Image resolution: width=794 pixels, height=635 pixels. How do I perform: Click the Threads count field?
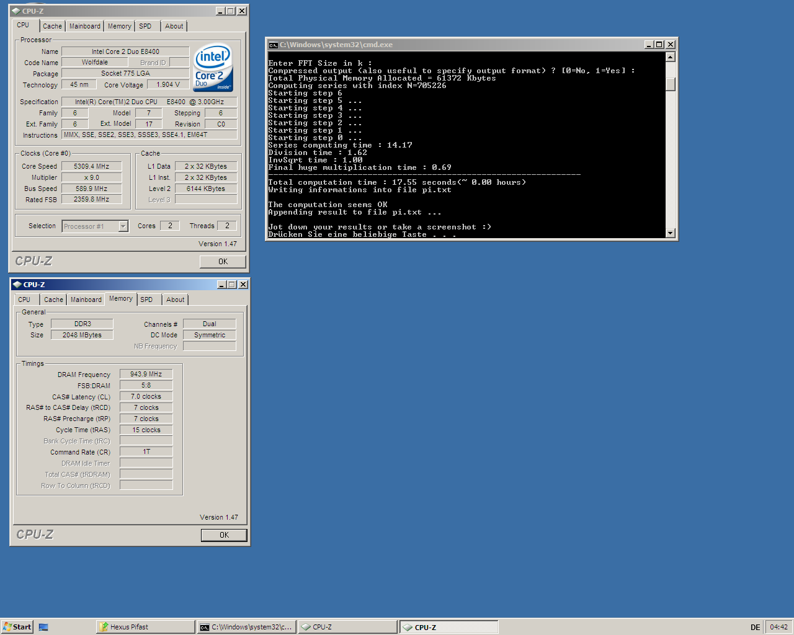coord(227,226)
